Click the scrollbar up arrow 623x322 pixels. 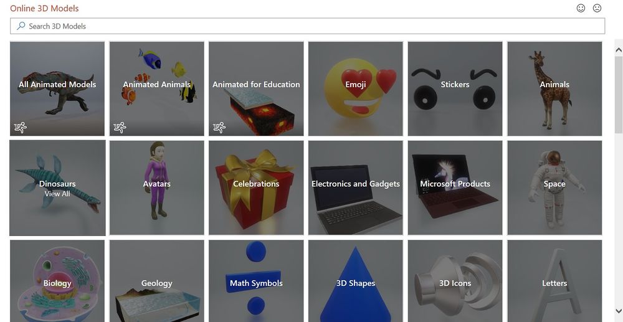coord(619,50)
